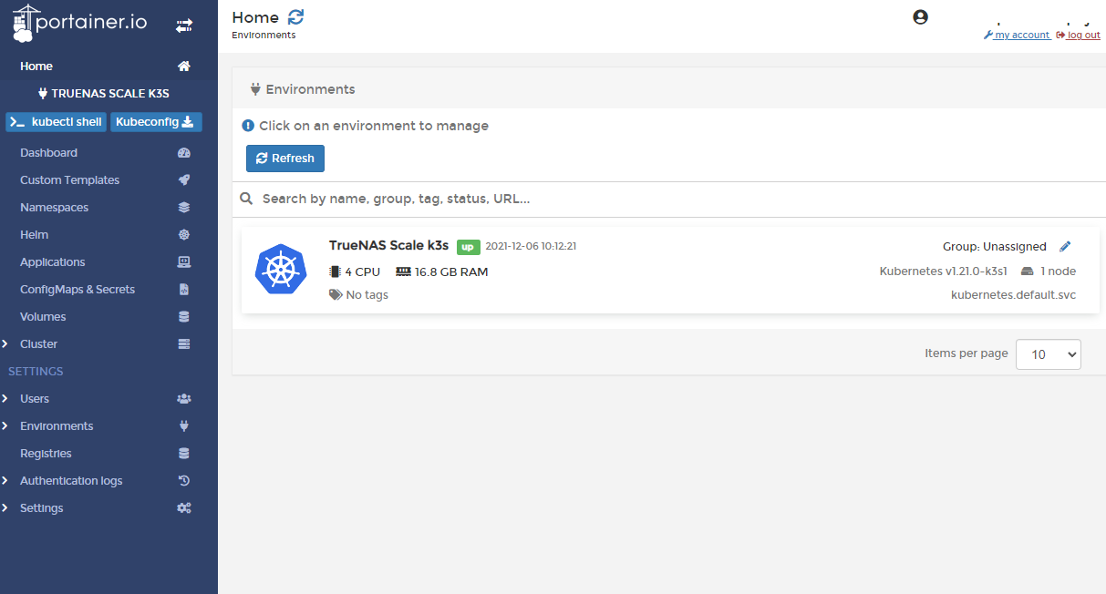Viewport: 1106px width, 594px height.
Task: Open Dashboard in the sidebar
Action: click(48, 153)
